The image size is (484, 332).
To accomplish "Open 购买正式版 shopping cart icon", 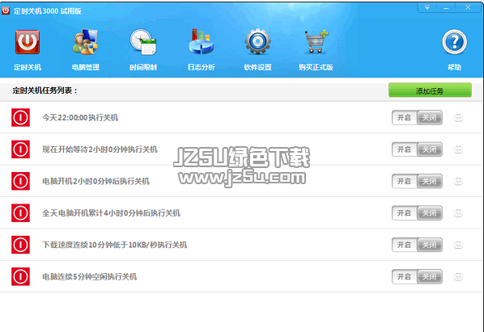I will (x=316, y=41).
